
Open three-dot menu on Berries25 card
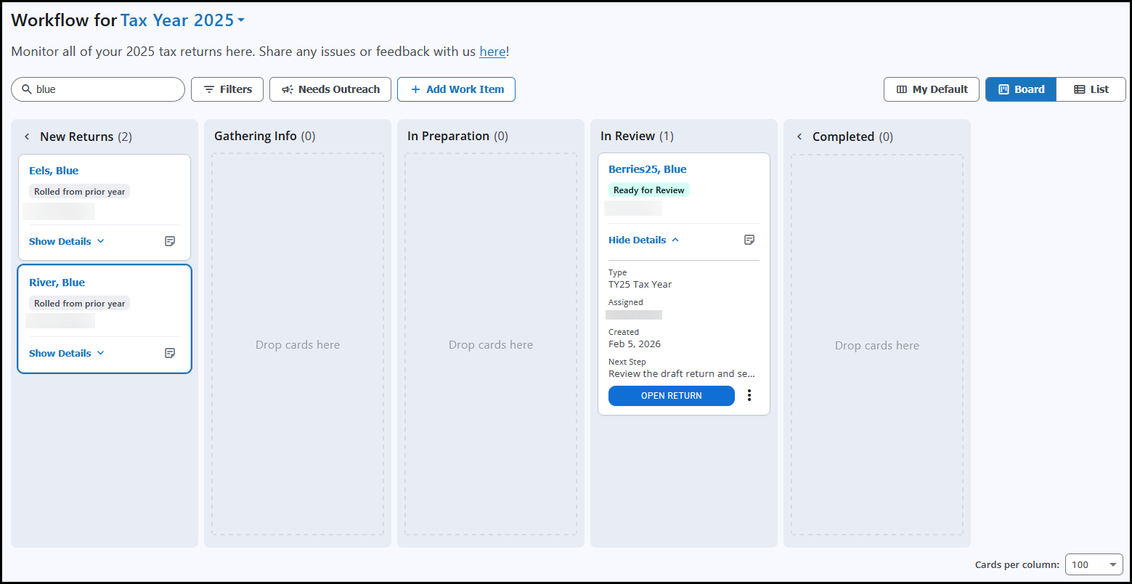coord(749,395)
